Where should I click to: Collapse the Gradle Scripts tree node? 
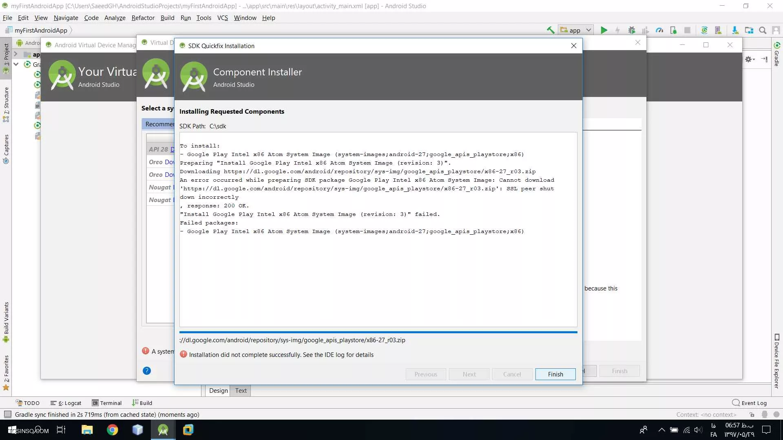point(16,64)
